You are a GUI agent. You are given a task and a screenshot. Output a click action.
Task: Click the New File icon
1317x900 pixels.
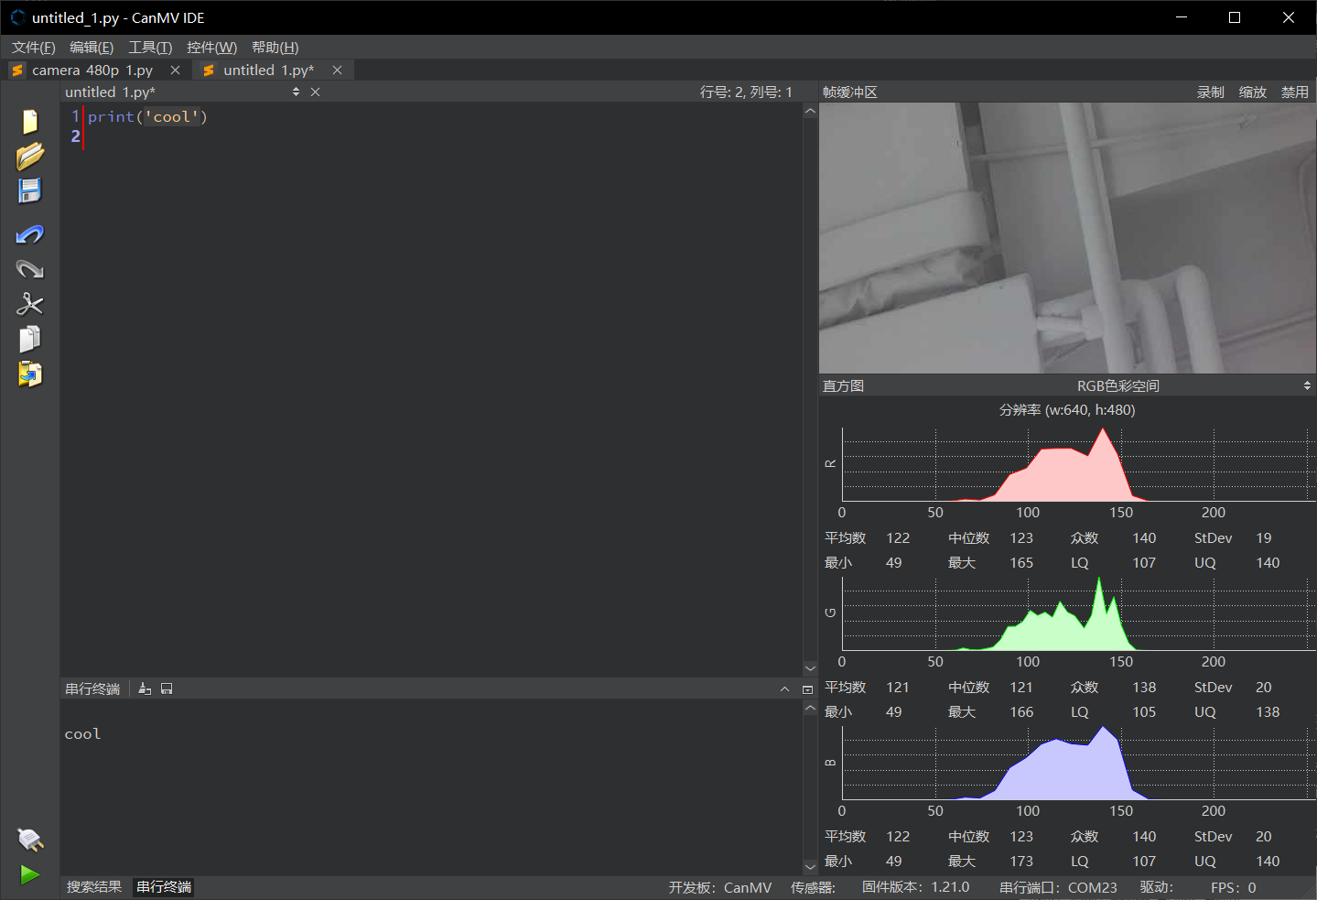point(29,122)
